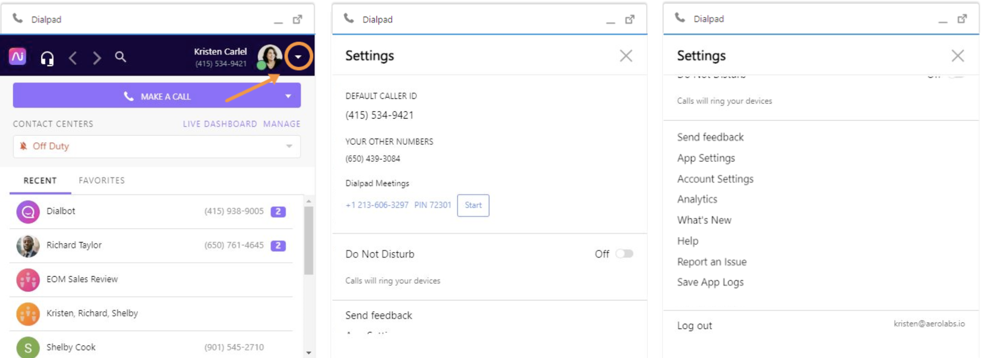
Task: Open the profile dropdown arrow
Action: click(x=298, y=56)
